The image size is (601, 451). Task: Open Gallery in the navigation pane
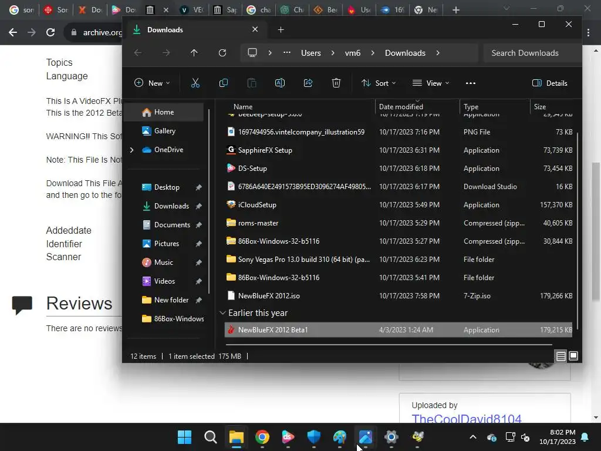click(165, 131)
